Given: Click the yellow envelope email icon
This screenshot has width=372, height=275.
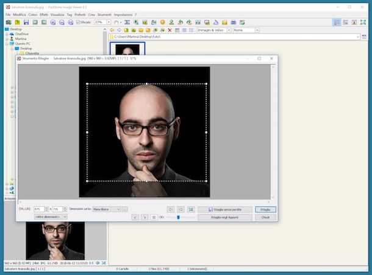Looking at the screenshot, I should click(224, 23).
